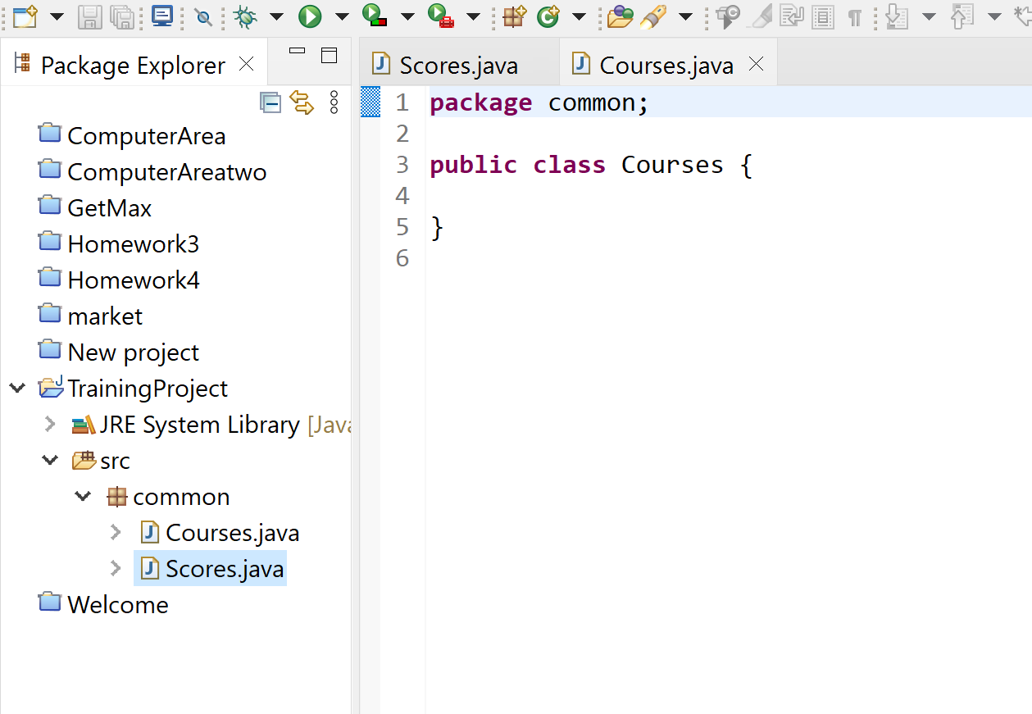Collapse the src folder node

51,460
